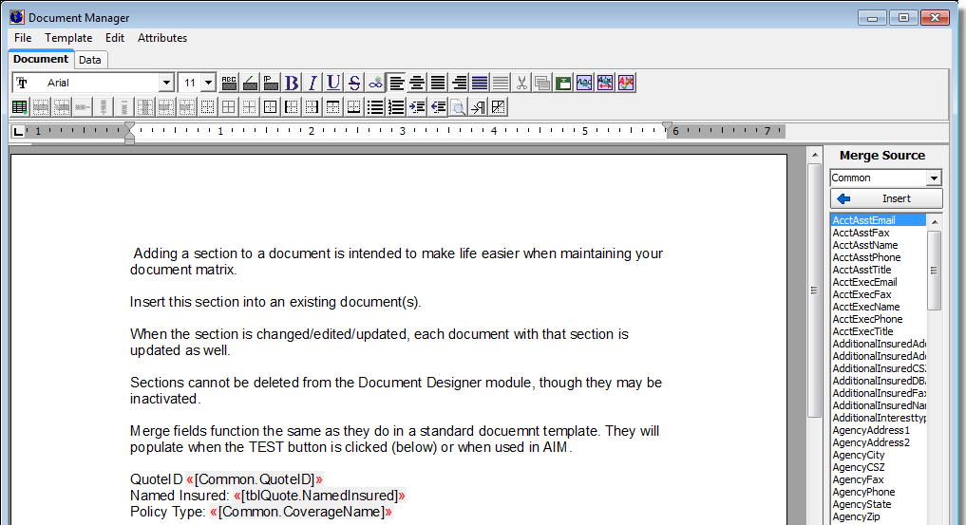
Task: Select AgencyCity in merge field list
Action: pyautogui.click(x=857, y=455)
